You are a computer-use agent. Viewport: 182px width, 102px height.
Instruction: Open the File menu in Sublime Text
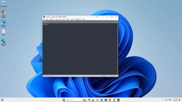pos(44,19)
